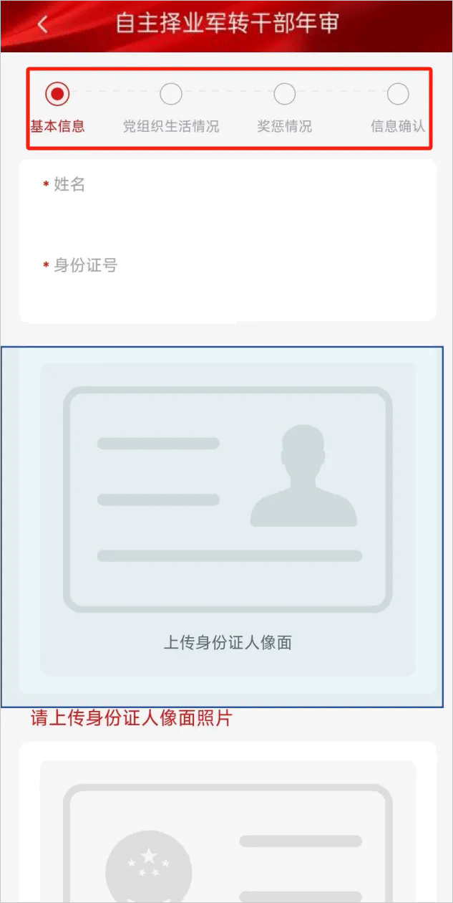453x903 pixels.
Task: Click the 请上传身份证人像面照片 warning text
Action: pyautogui.click(x=132, y=718)
